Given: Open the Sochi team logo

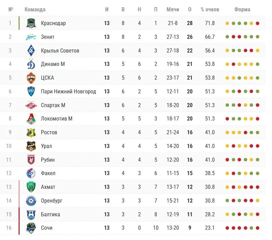Looking at the screenshot, I should click(x=31, y=228).
